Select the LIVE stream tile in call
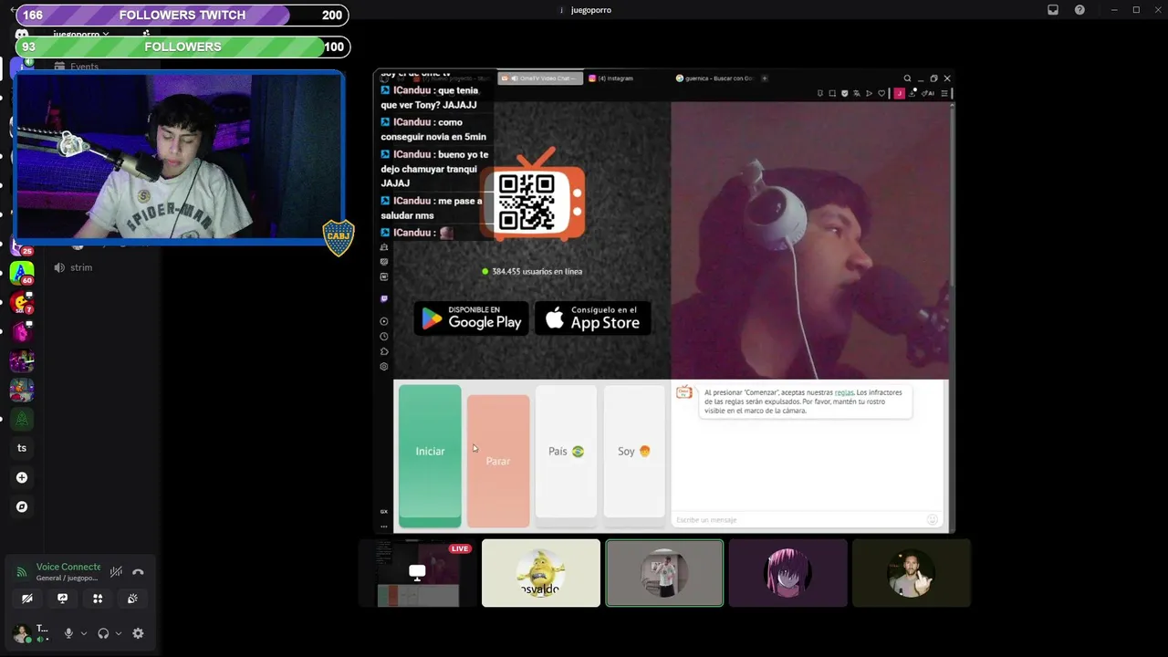Image resolution: width=1168 pixels, height=657 pixels. coord(418,573)
